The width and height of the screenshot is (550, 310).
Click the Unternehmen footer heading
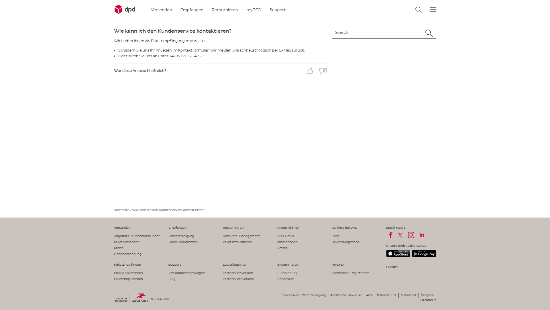[x=288, y=228]
